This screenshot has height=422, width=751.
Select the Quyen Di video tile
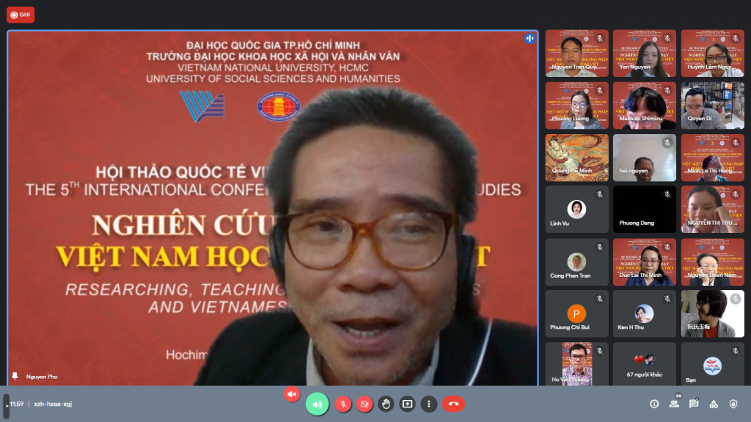tap(713, 105)
